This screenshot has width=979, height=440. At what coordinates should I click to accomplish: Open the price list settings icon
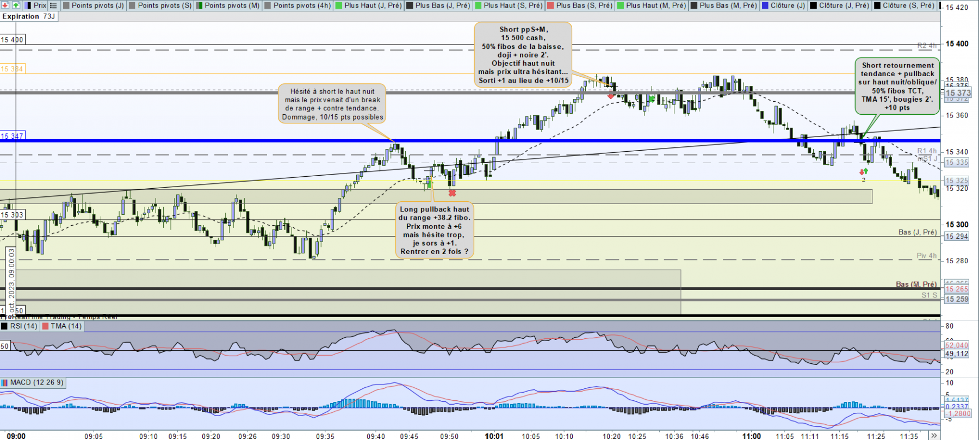coord(53,5)
